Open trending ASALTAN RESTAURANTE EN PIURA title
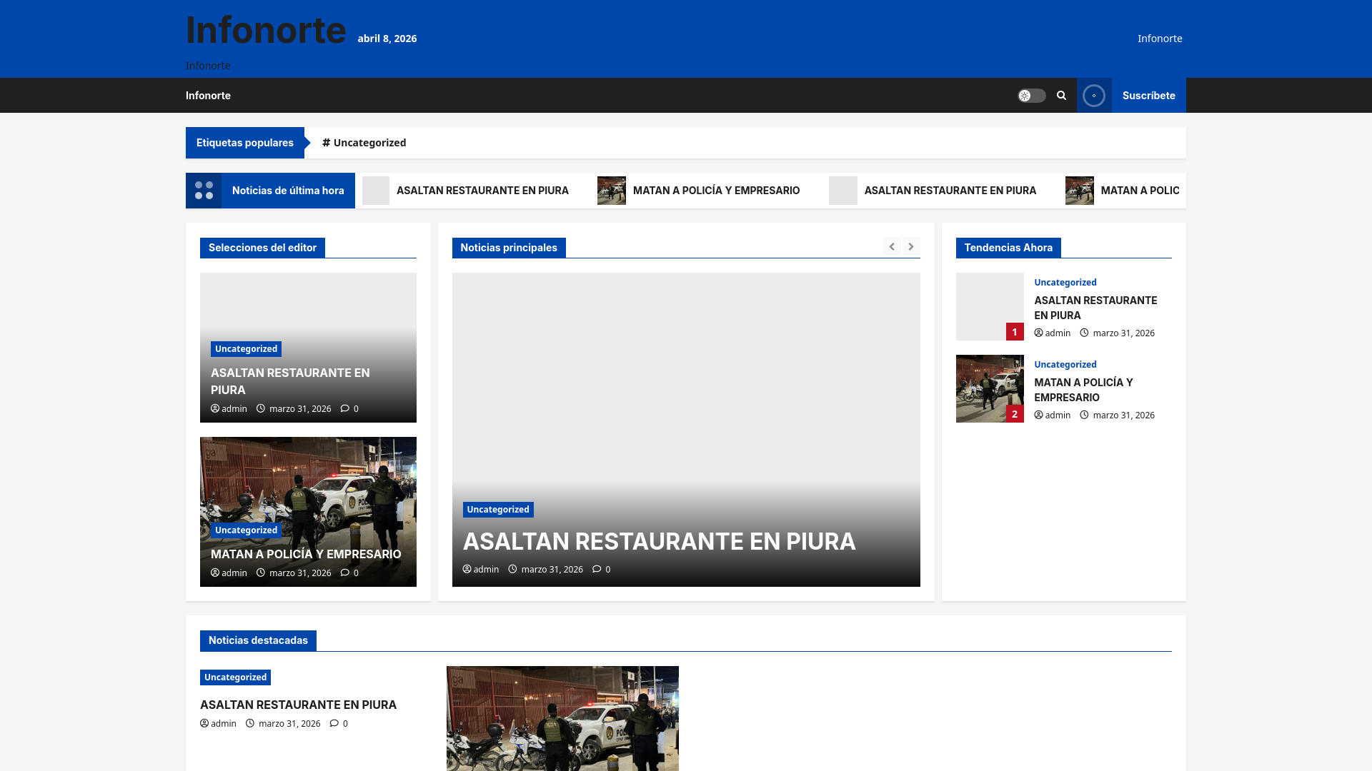This screenshot has height=771, width=1372. point(1095,308)
